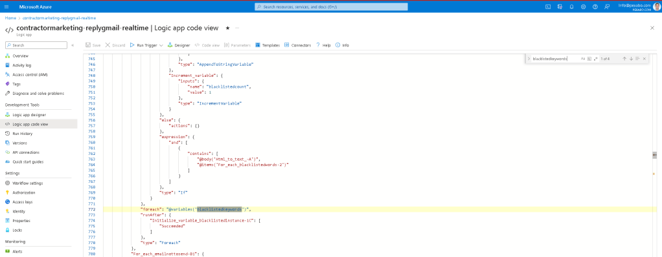Viewport: 662px width, 257px height.
Task: Open contractormarketing-replygmail-realtime breadcrumb link
Action: [59, 18]
